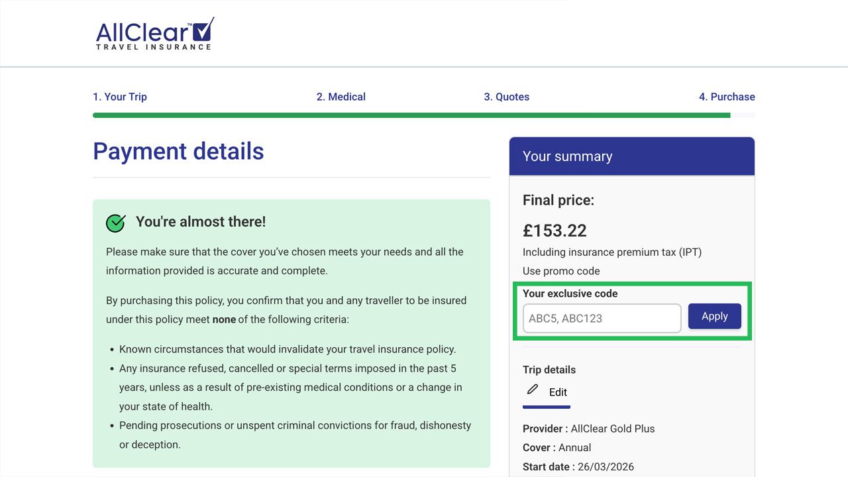Select the pencil Edit icon under Trip details

pos(533,390)
